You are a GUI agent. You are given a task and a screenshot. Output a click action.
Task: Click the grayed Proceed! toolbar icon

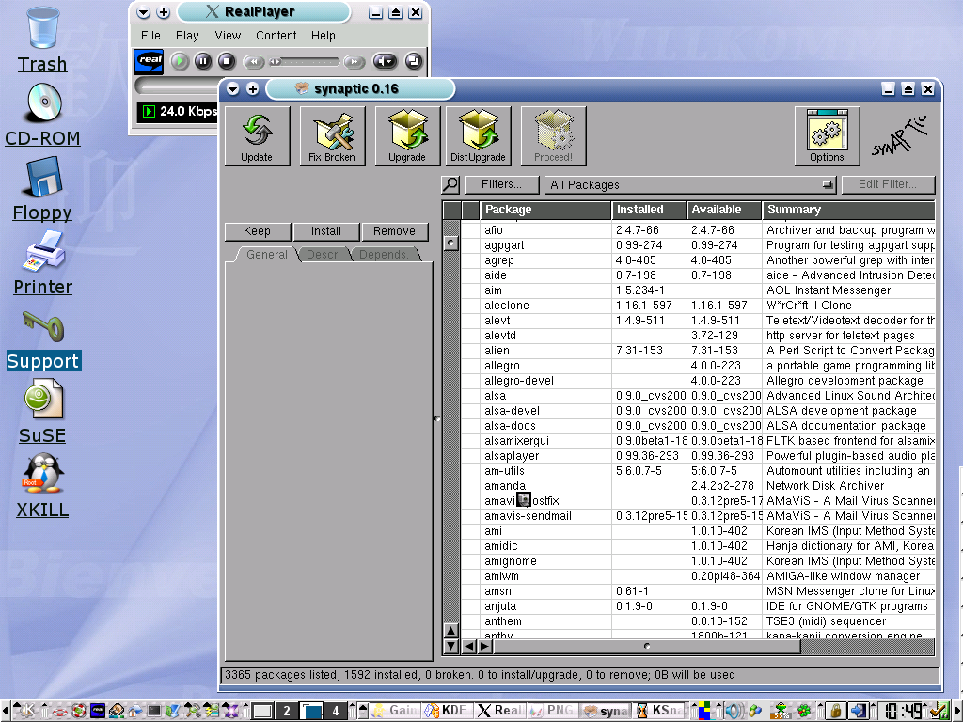(x=553, y=135)
